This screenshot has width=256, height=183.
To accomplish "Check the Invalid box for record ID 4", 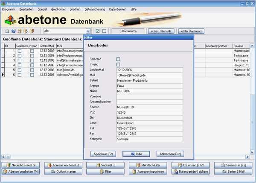I will coord(32,65).
